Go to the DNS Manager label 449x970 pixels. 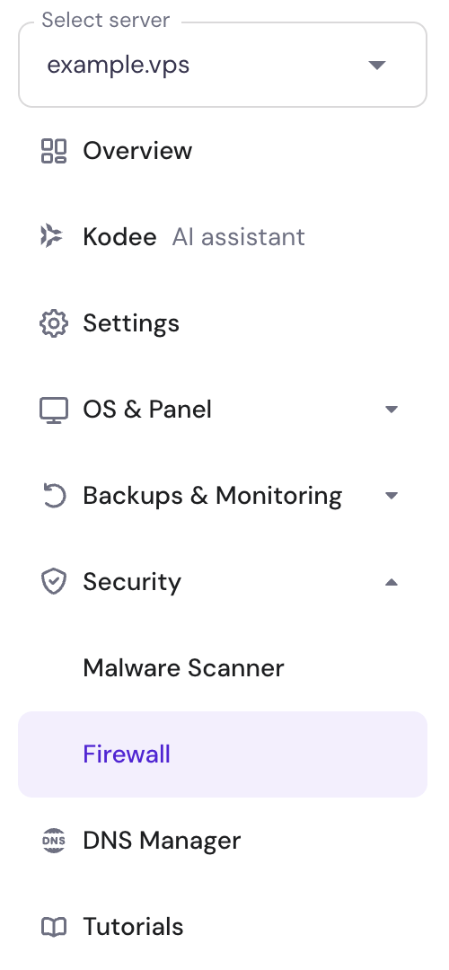(x=162, y=841)
